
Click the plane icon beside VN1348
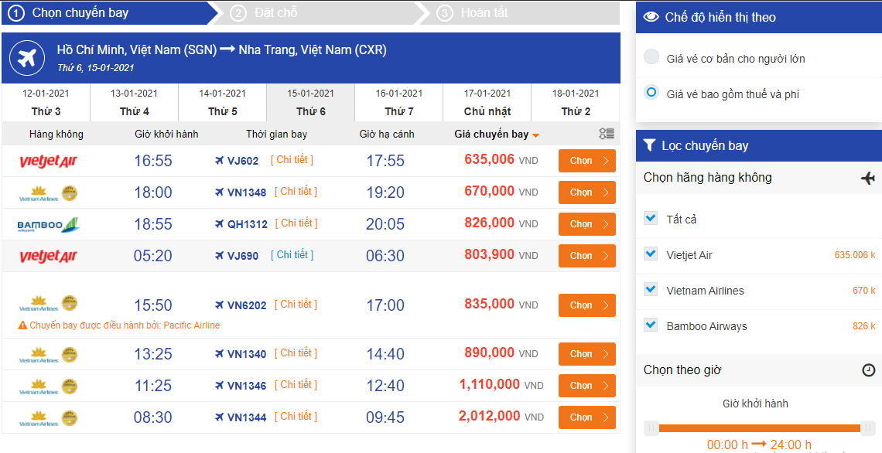[220, 192]
